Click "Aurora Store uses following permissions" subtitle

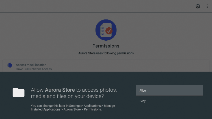coord(106,53)
